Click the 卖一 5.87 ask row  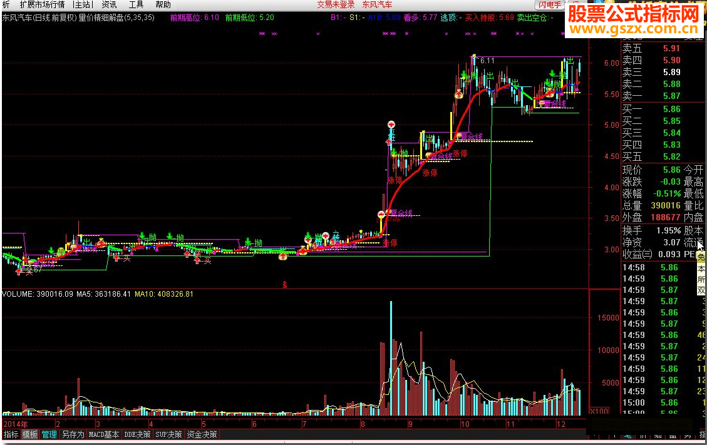tap(651, 96)
